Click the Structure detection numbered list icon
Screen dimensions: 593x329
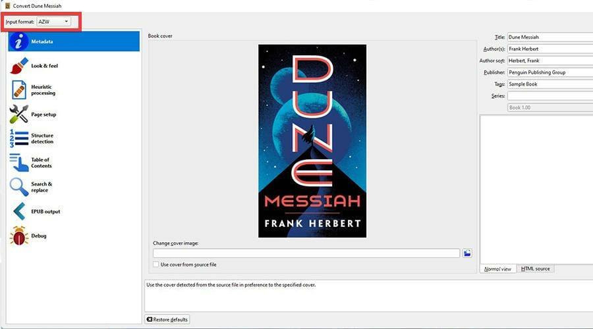tap(19, 138)
